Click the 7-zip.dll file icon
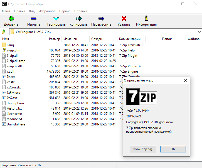The width and height of the screenshot is (202, 168). point(4,55)
